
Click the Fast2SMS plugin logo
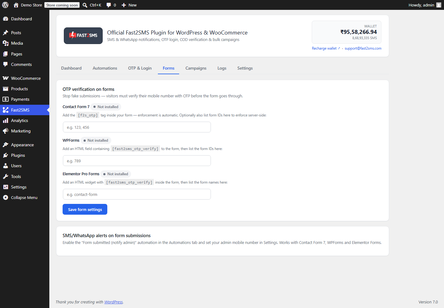click(83, 36)
